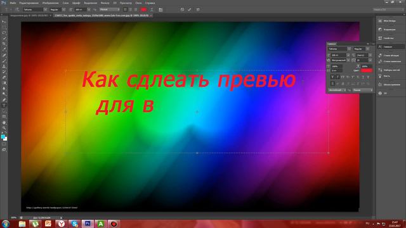Open the Изображение menu
This screenshot has height=228, width=406.
point(51,3)
